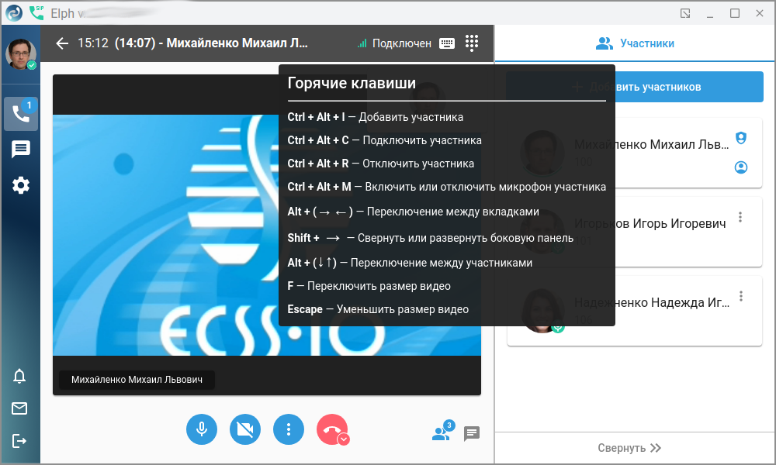Show hotkeys via keyboard icon
The image size is (776, 465).
tap(446, 43)
